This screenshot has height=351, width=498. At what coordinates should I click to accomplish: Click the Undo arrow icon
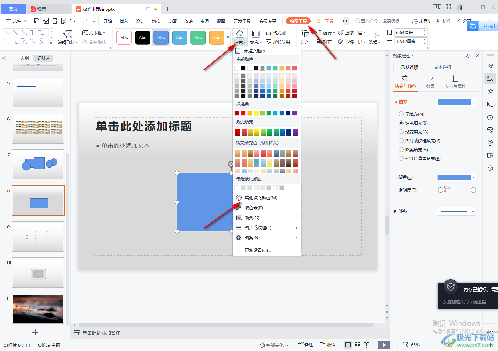coord(73,21)
